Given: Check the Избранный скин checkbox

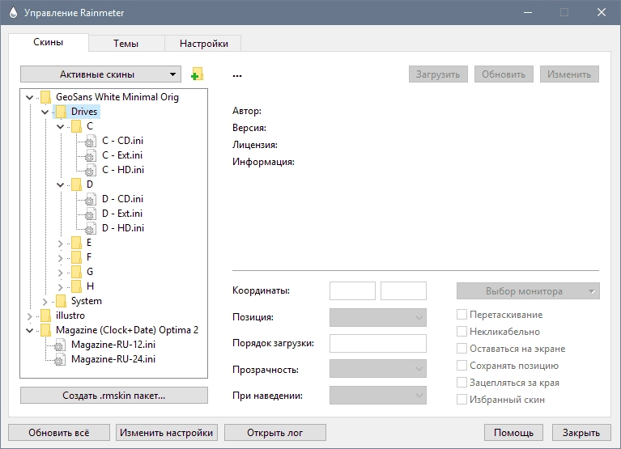Looking at the screenshot, I should (461, 400).
